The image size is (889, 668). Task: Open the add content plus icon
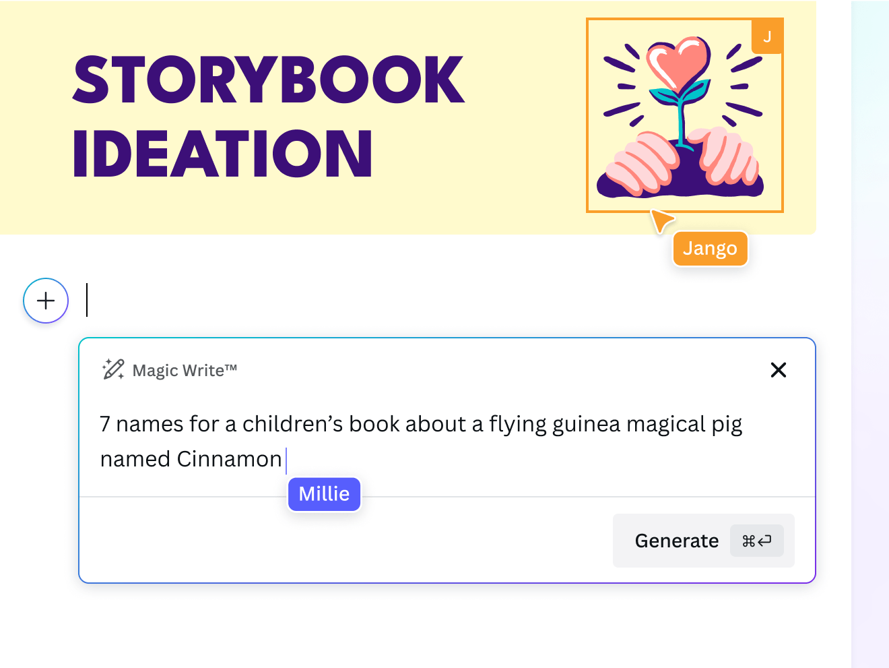pos(45,301)
